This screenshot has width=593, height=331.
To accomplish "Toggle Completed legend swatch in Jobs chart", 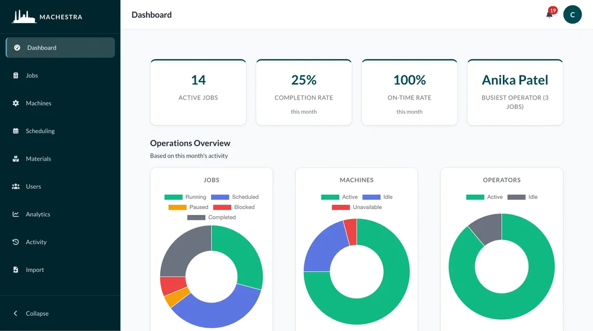I will coord(196,217).
